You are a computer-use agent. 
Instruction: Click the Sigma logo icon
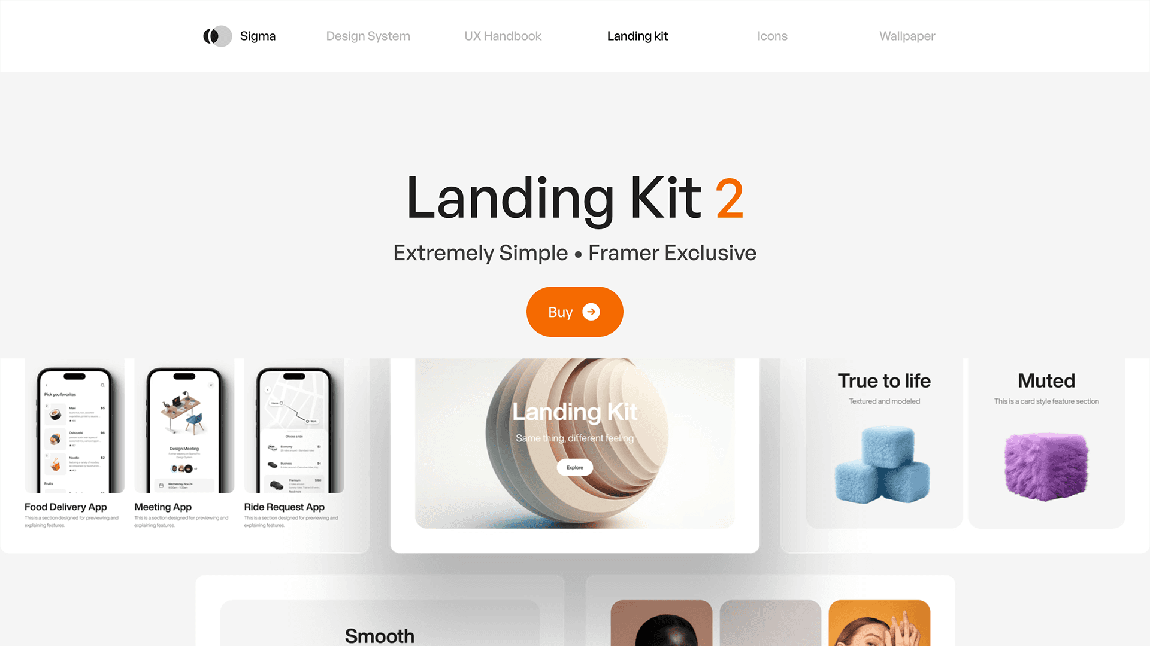tap(217, 35)
